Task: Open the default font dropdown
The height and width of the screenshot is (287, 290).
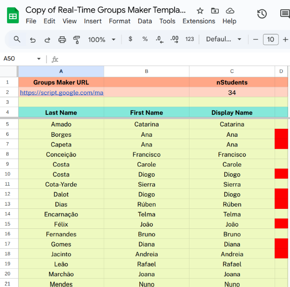Action: tap(223, 40)
